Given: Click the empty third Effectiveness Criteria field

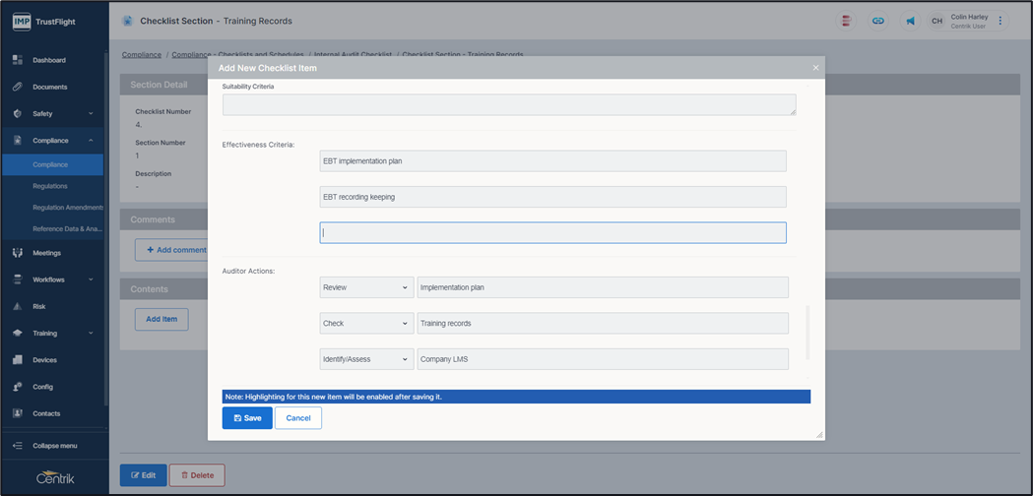Looking at the screenshot, I should click(x=552, y=233).
